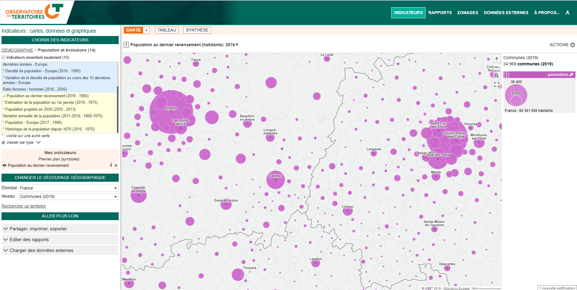Click the legend's purple proportional circle
The height and width of the screenshot is (290, 577).
pos(516,95)
